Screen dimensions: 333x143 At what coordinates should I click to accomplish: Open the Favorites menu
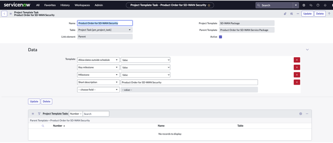[50, 5]
